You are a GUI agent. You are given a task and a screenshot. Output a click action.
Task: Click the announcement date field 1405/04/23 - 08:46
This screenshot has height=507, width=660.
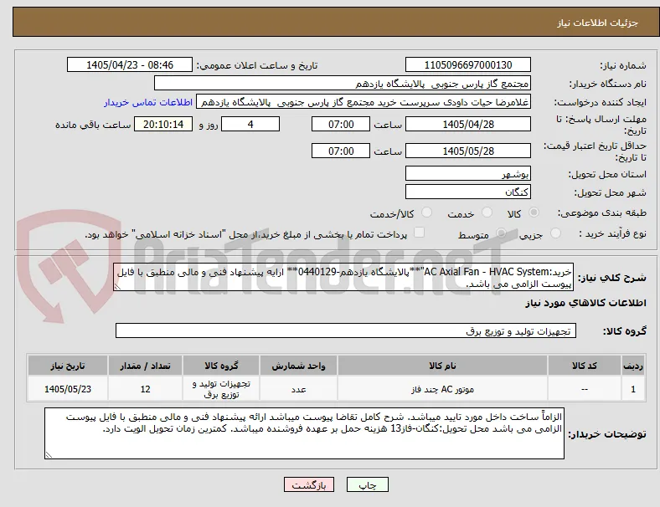130,65
